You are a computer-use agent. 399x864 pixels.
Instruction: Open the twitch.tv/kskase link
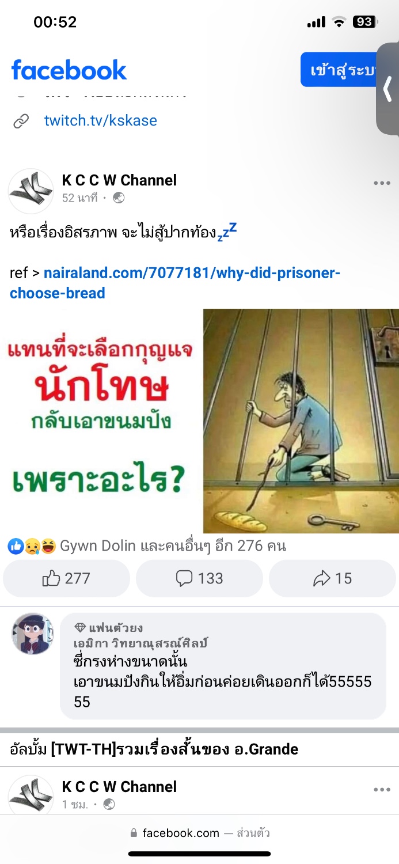[x=100, y=120]
